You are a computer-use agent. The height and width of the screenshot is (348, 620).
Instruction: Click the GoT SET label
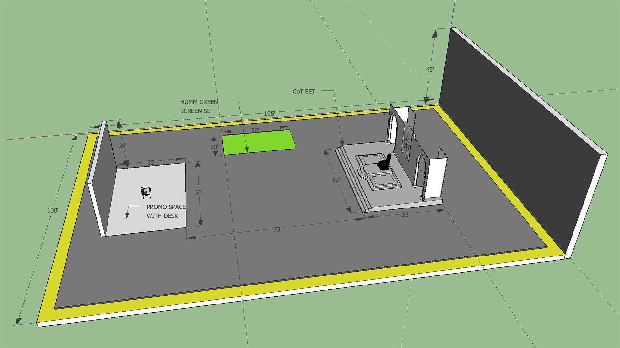(x=304, y=92)
